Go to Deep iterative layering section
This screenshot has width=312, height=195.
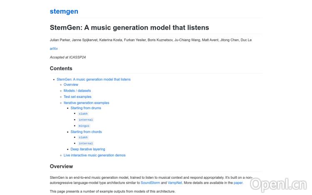[88, 149]
